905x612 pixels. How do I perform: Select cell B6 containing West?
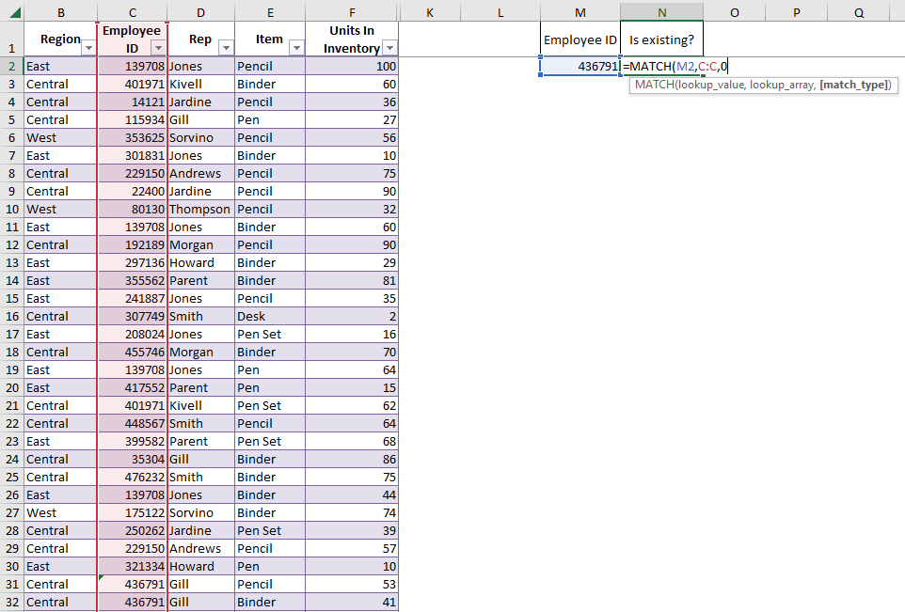pos(60,137)
